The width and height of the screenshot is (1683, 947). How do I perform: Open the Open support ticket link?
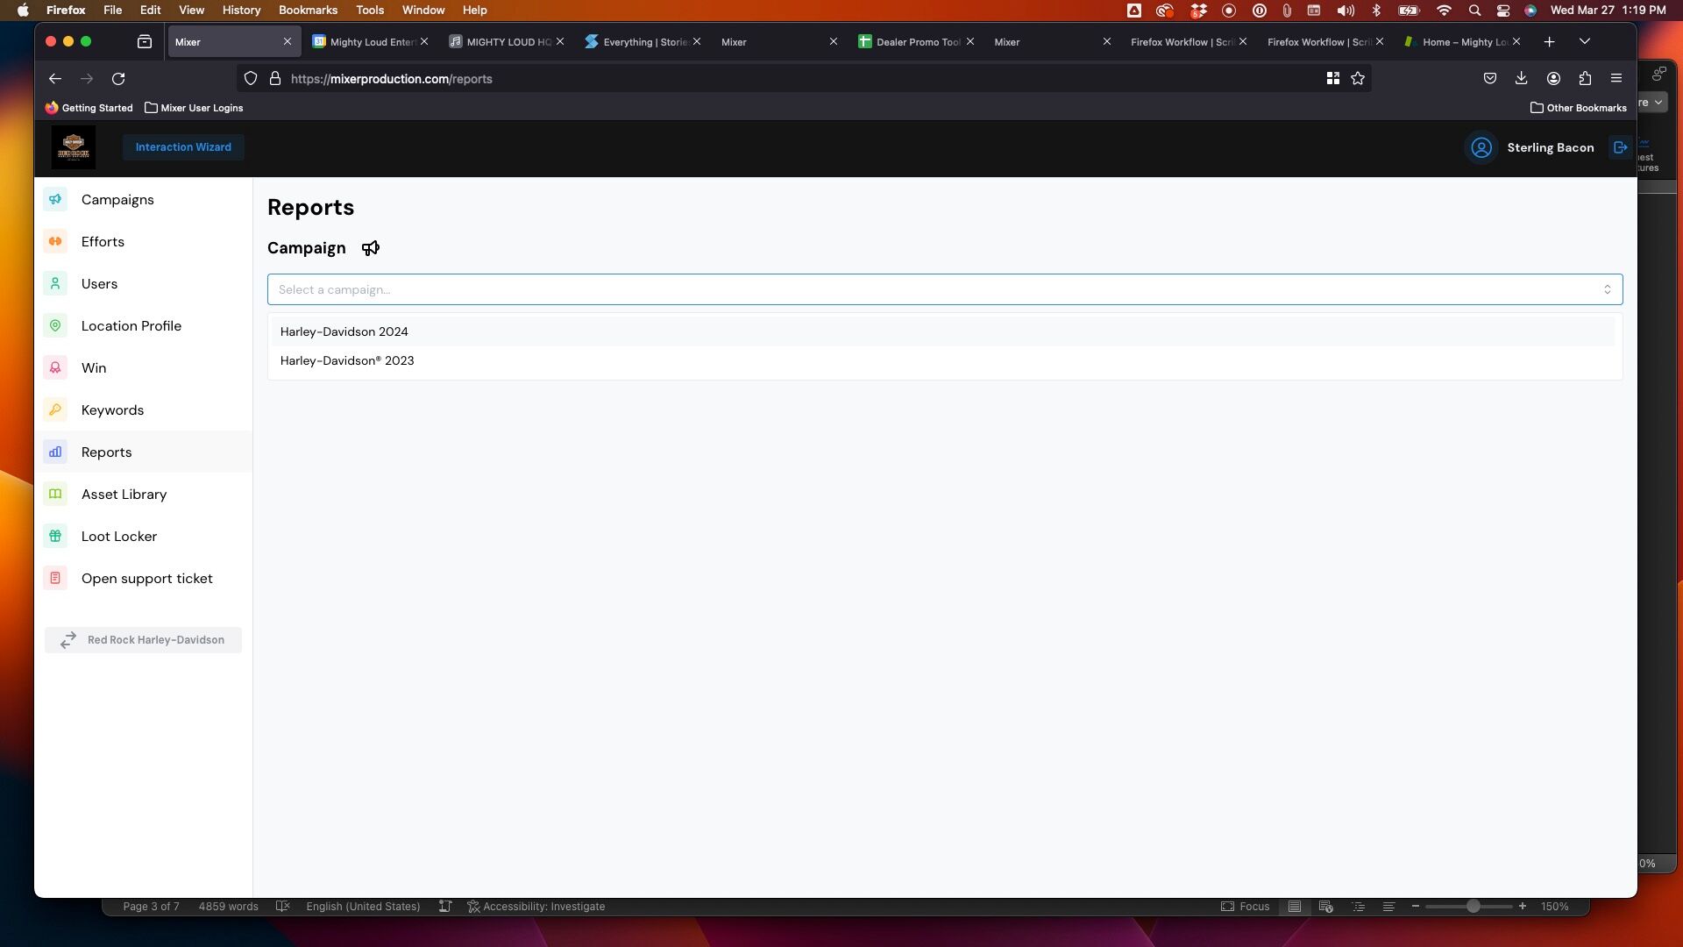146,579
